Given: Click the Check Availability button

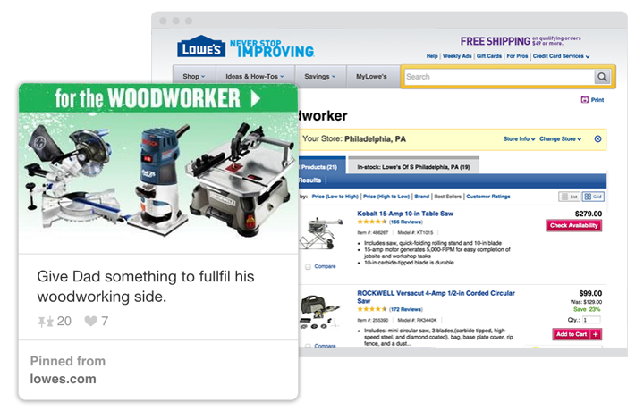Looking at the screenshot, I should (x=573, y=225).
